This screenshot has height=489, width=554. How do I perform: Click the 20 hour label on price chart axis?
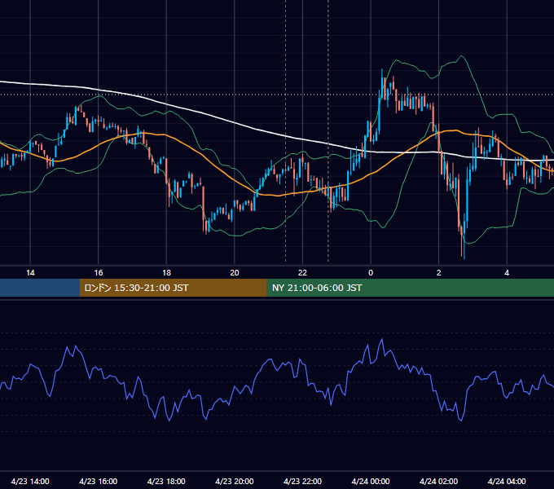235,273
